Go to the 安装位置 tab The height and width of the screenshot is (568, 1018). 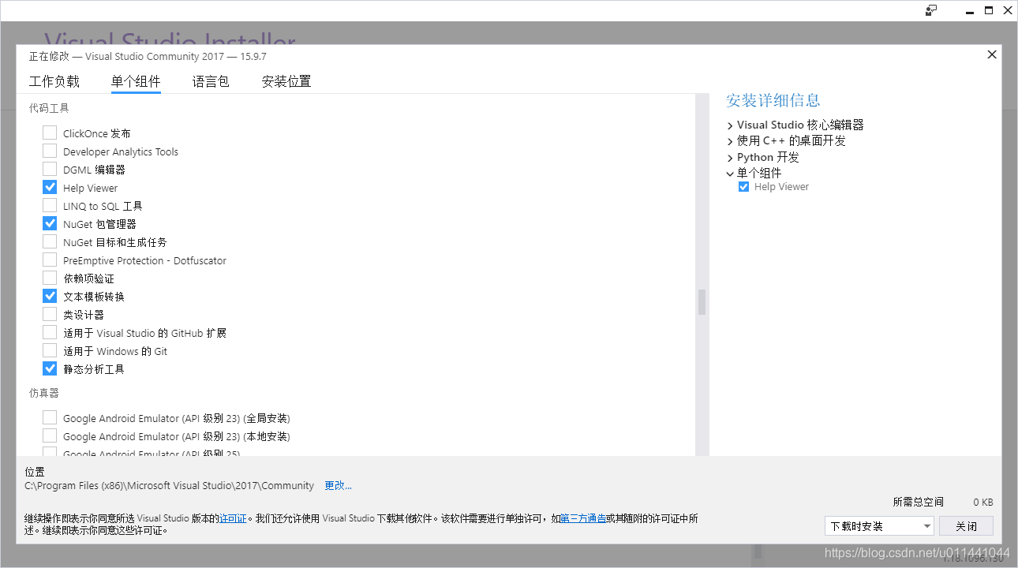click(x=286, y=81)
